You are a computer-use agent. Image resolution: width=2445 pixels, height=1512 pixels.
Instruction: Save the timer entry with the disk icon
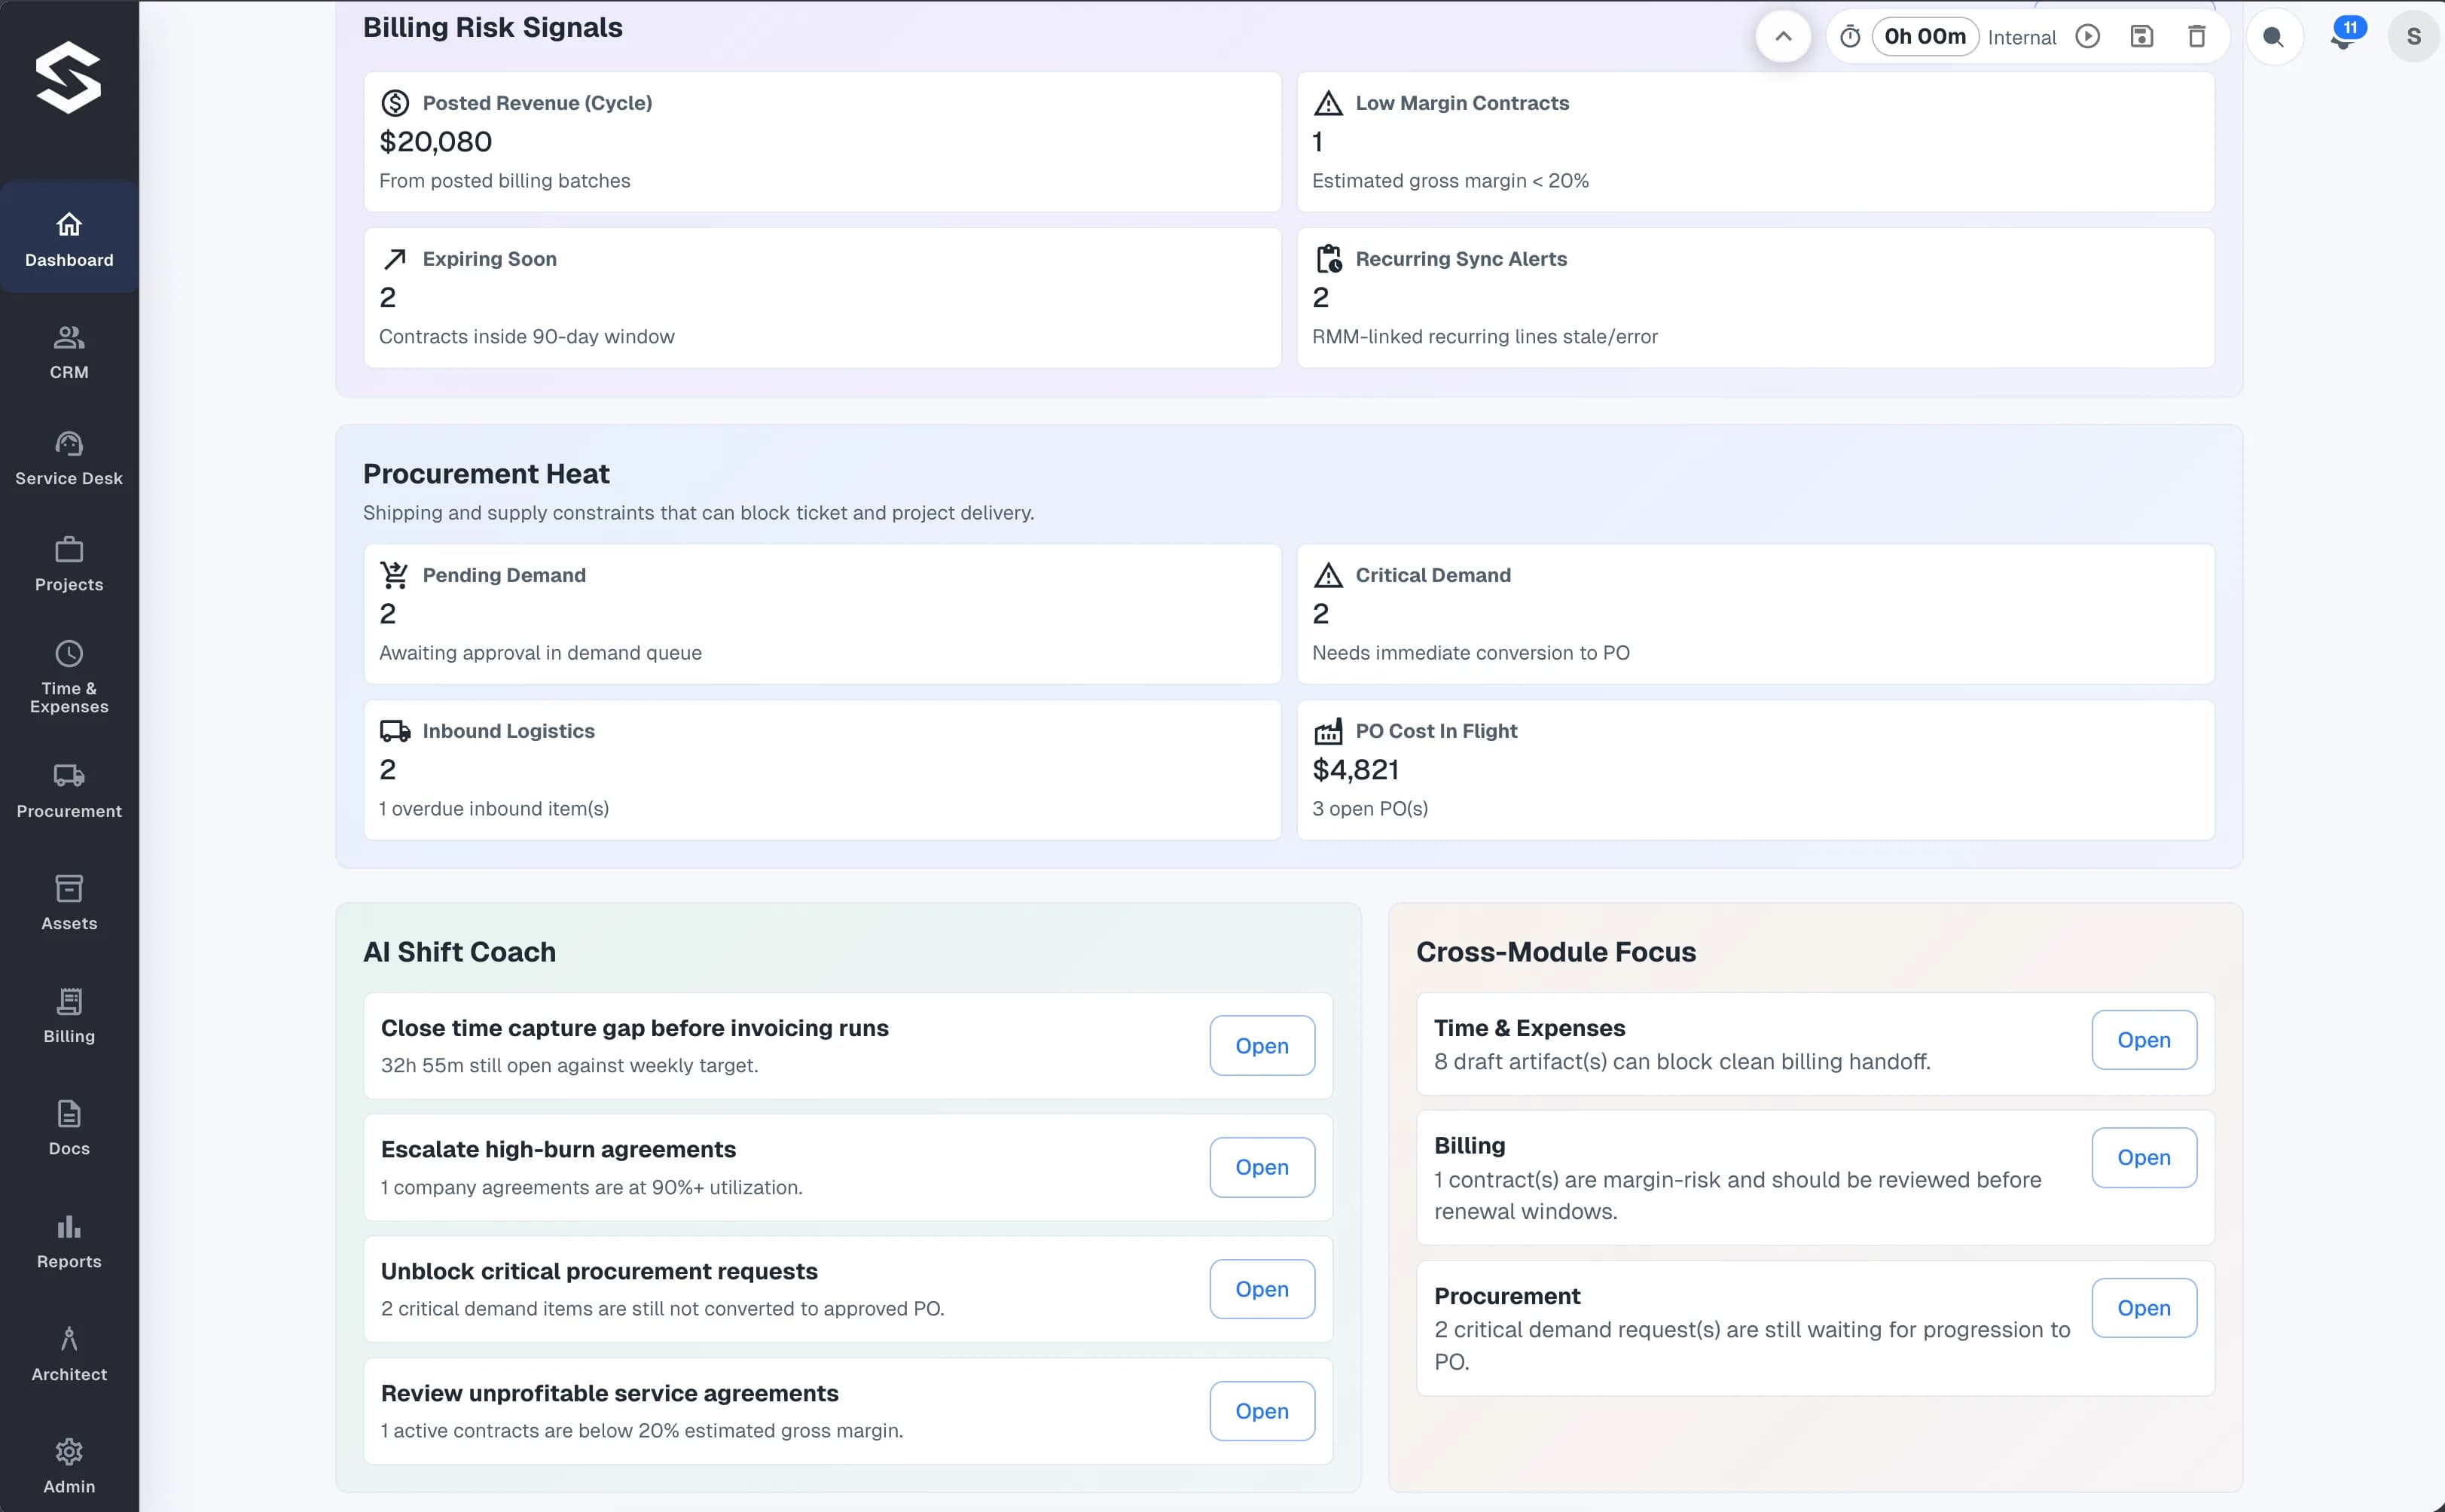(2141, 36)
